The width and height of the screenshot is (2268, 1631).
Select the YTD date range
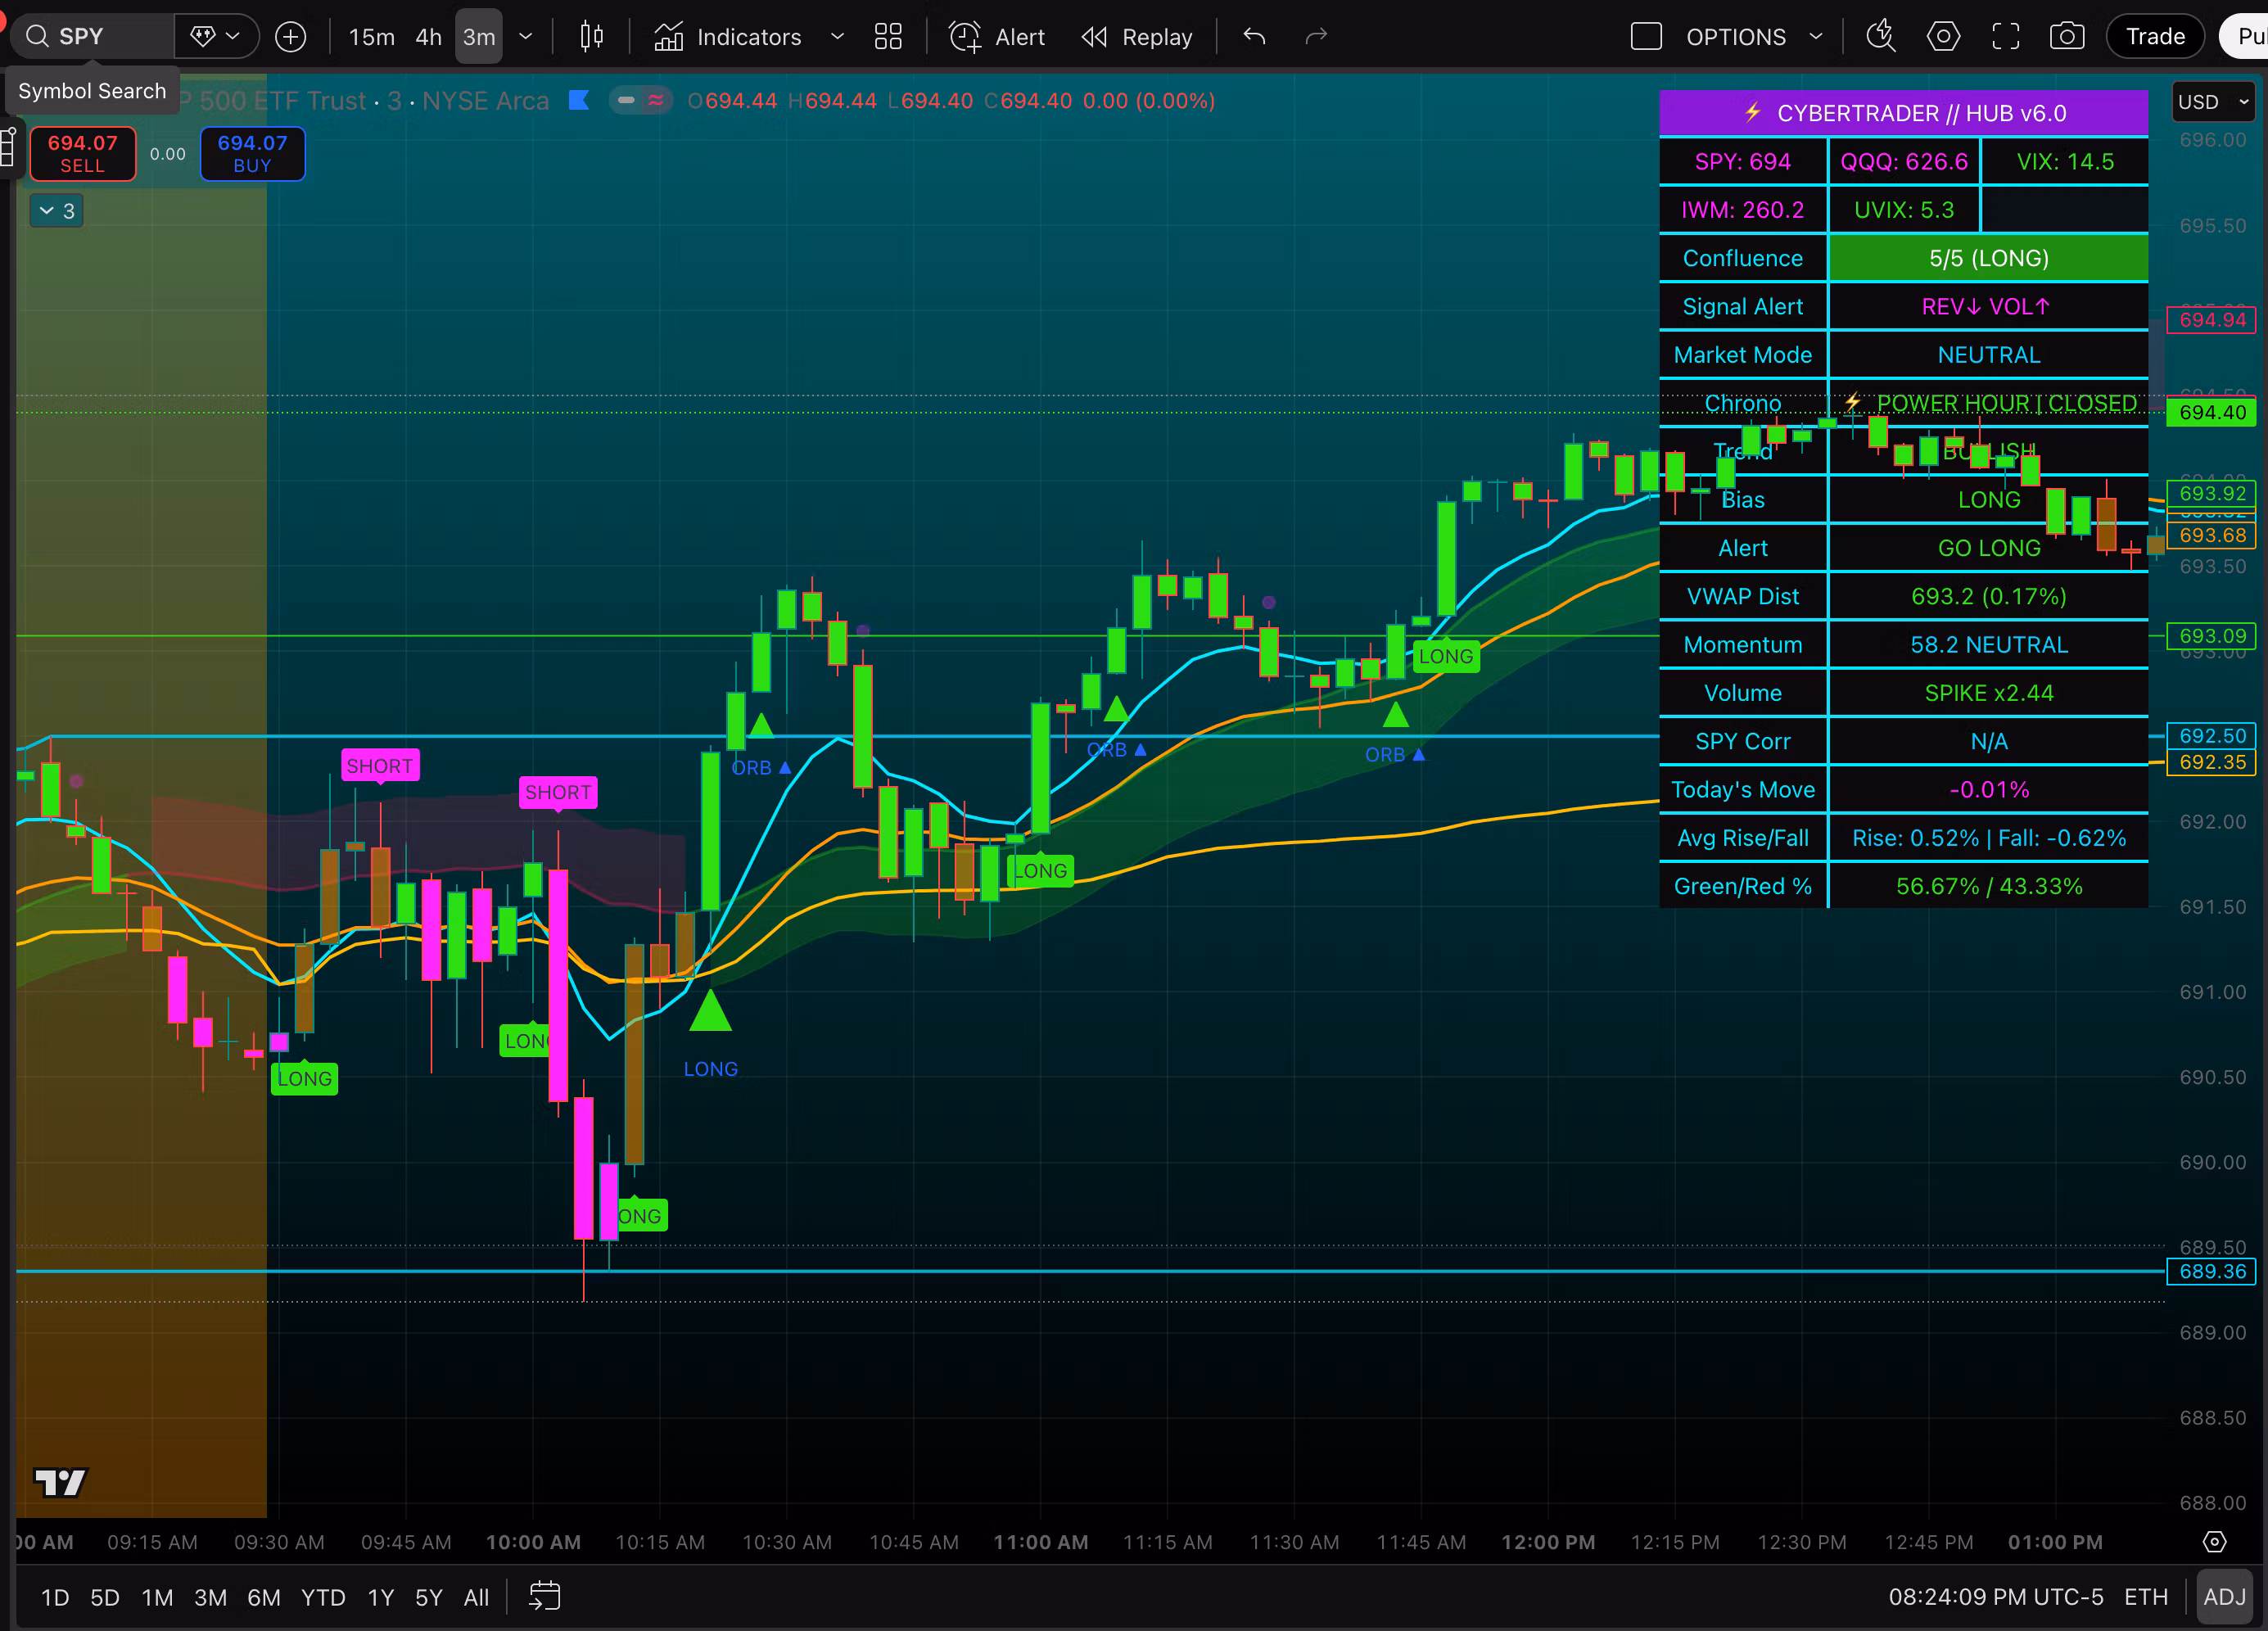pyautogui.click(x=323, y=1597)
